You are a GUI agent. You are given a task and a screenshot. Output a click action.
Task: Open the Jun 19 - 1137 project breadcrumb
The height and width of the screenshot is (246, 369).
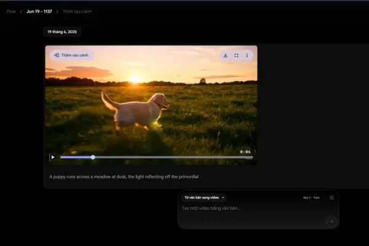(39, 11)
